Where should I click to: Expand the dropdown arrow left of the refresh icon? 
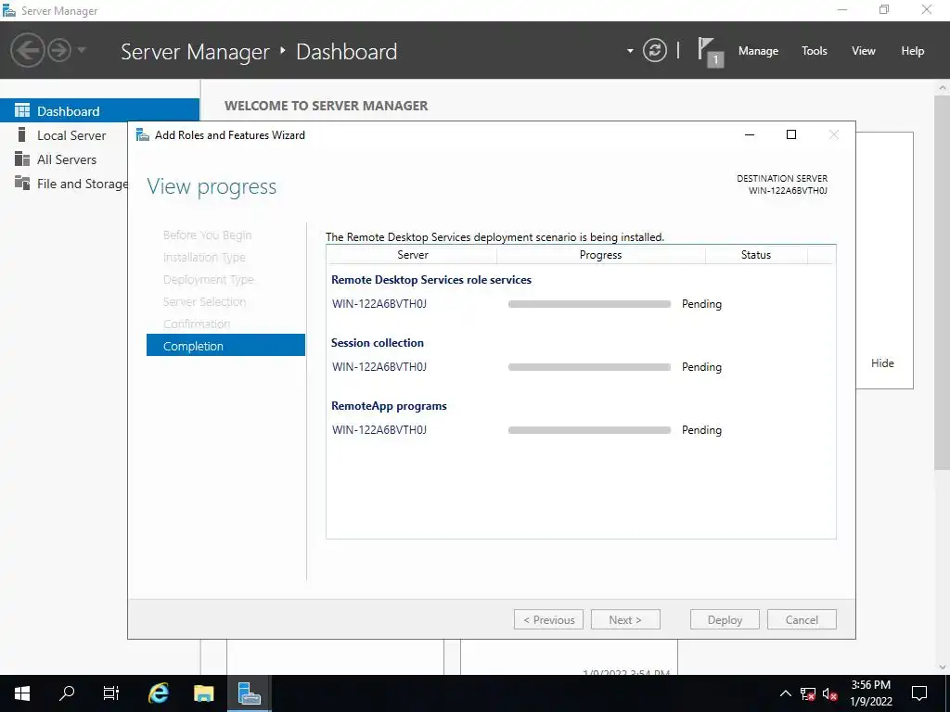pos(630,51)
